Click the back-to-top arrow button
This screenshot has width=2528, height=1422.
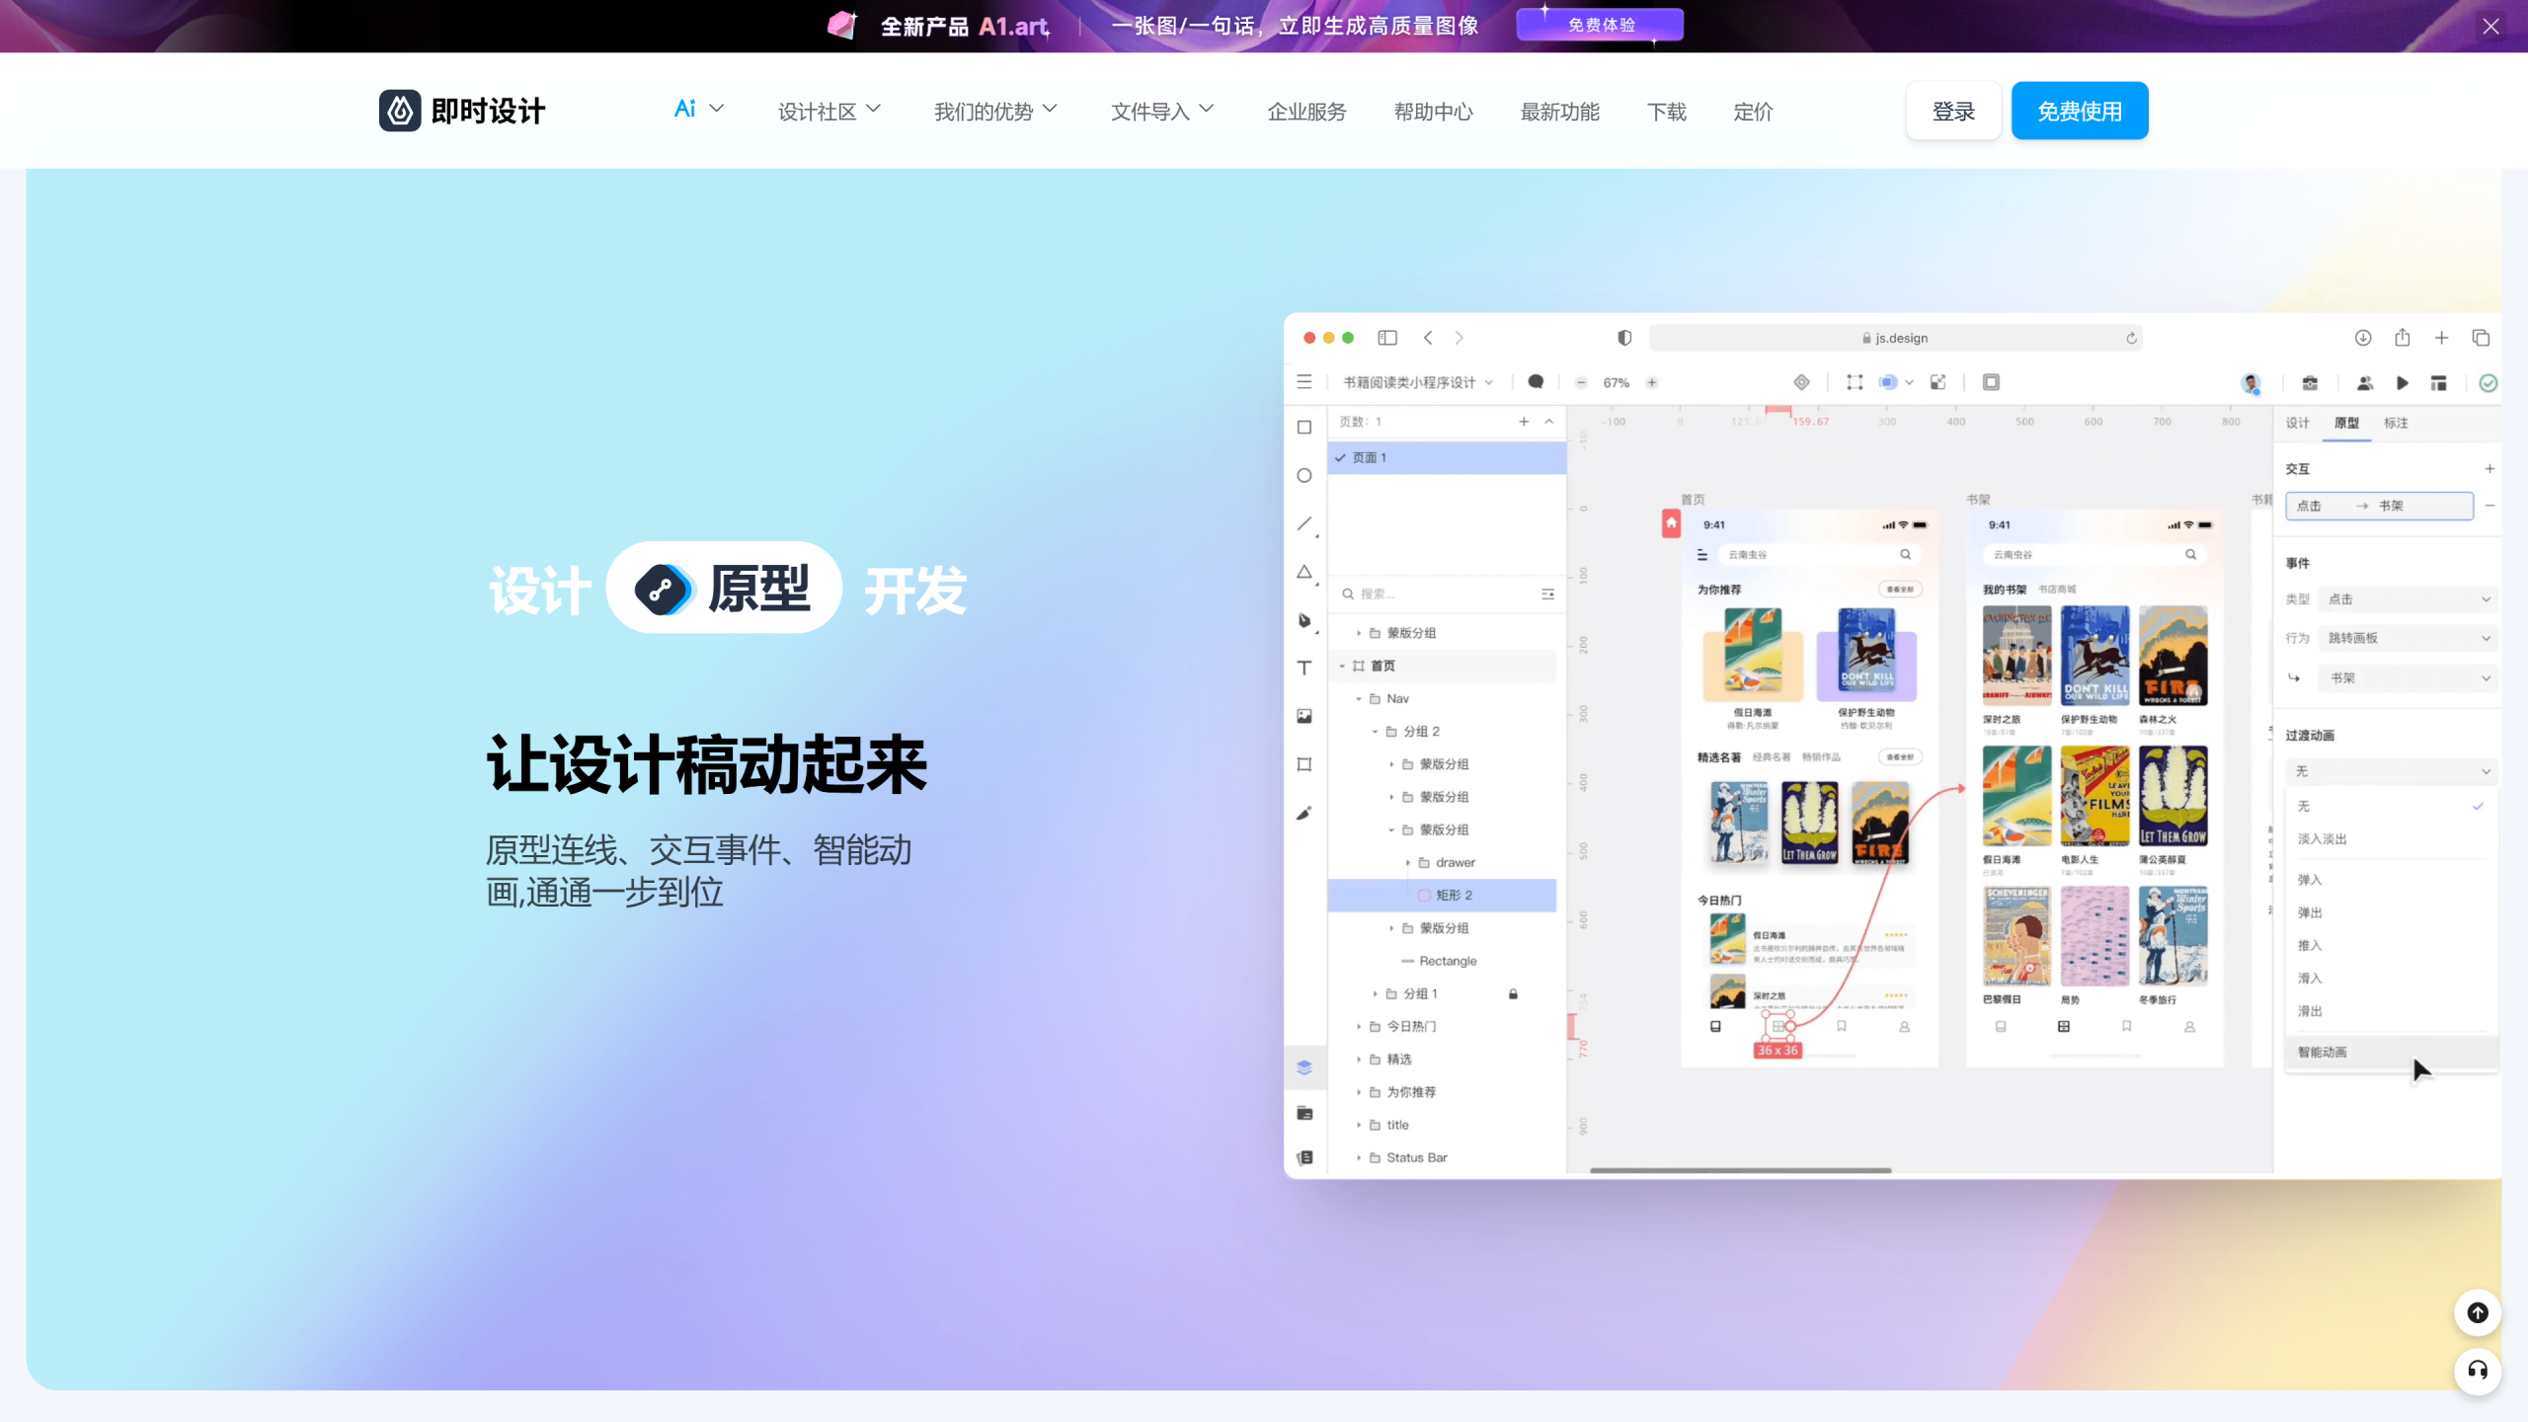point(2478,1312)
